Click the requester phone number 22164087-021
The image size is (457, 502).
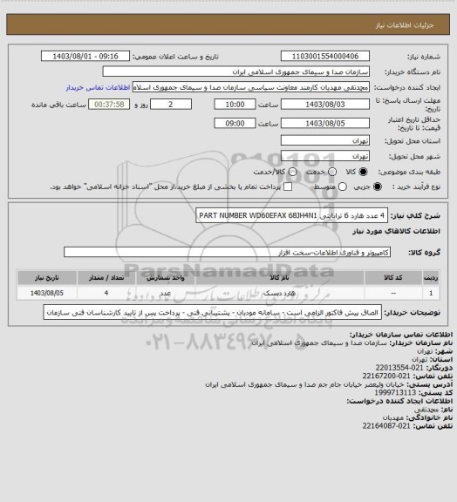386,426
